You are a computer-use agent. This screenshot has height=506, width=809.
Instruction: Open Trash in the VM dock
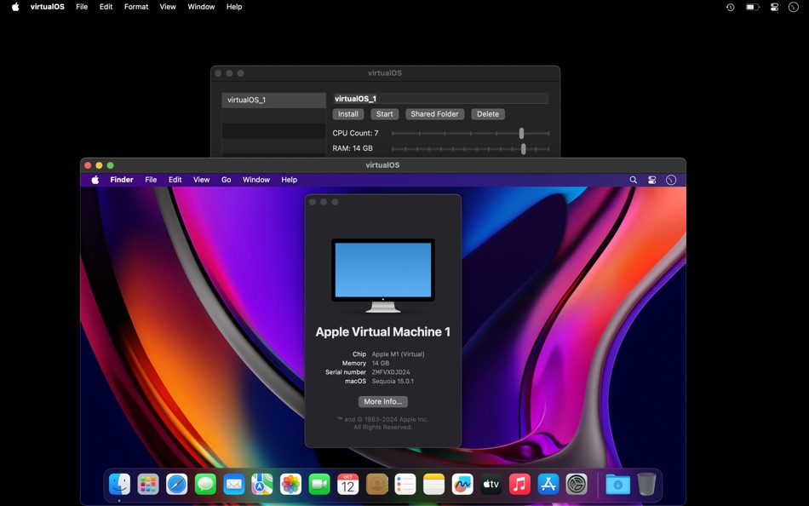pos(646,485)
